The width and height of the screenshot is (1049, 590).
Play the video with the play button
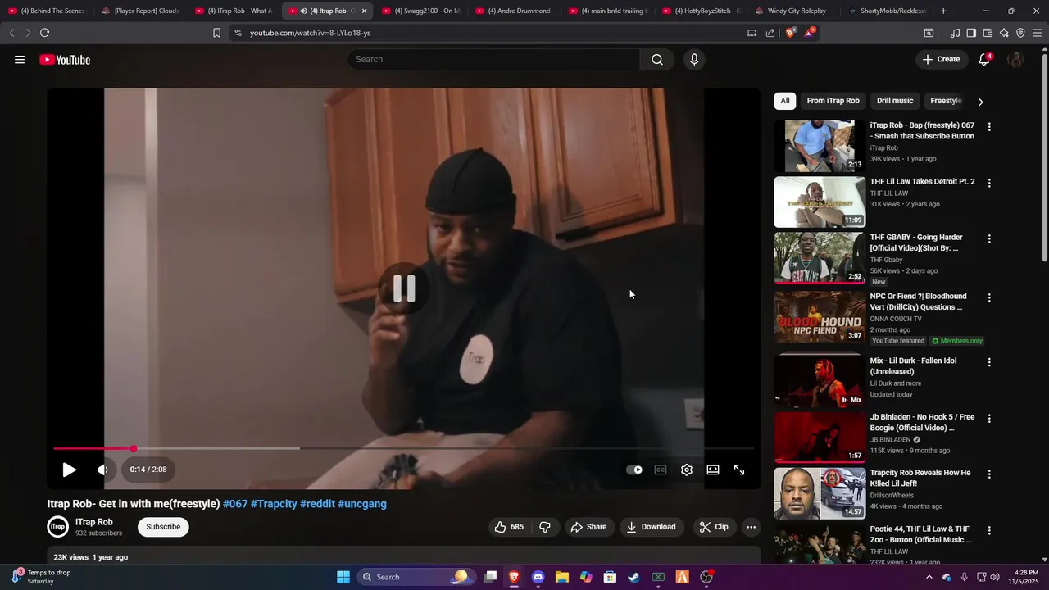coord(70,470)
